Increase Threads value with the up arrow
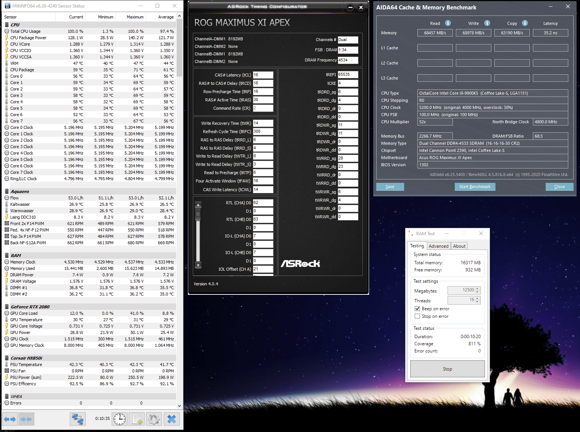Screen dimensions: 580x432 point(477,298)
